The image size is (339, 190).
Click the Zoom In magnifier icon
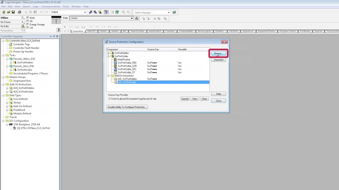(123, 12)
